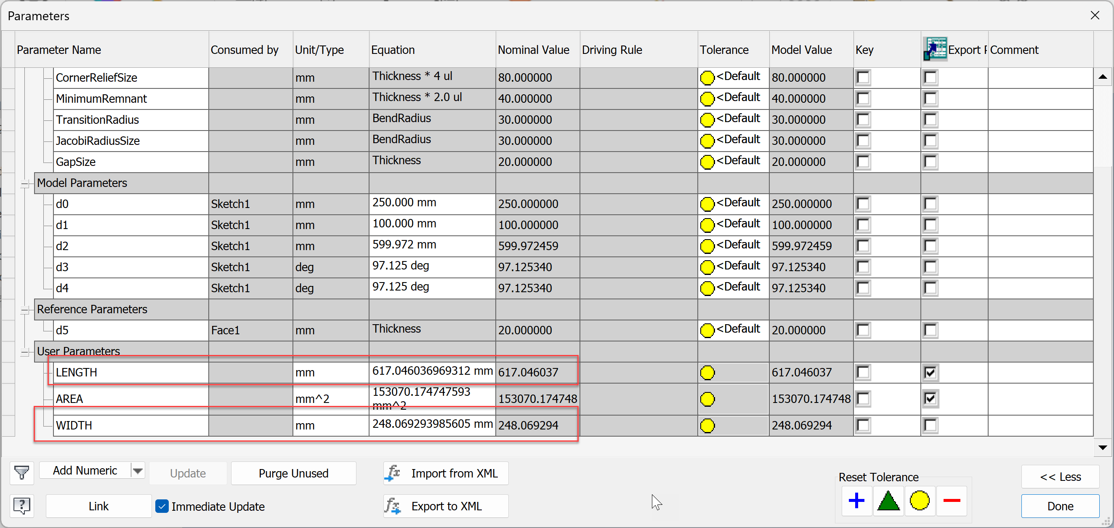This screenshot has height=528, width=1114.
Task: Click the Purge Unused button
Action: click(x=294, y=473)
